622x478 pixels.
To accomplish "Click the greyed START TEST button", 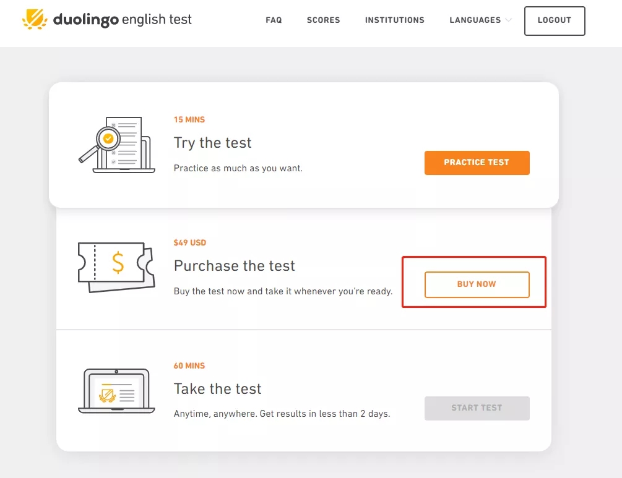I will click(x=477, y=408).
